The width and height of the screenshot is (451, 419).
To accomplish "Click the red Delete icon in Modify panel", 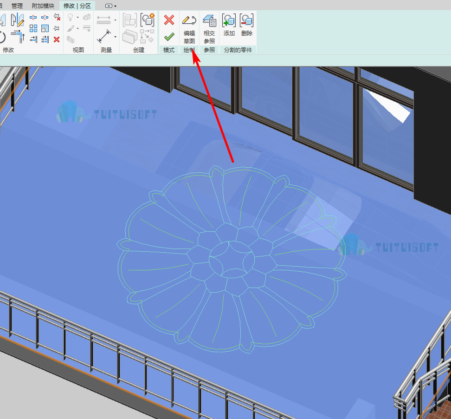I will tap(57, 39).
